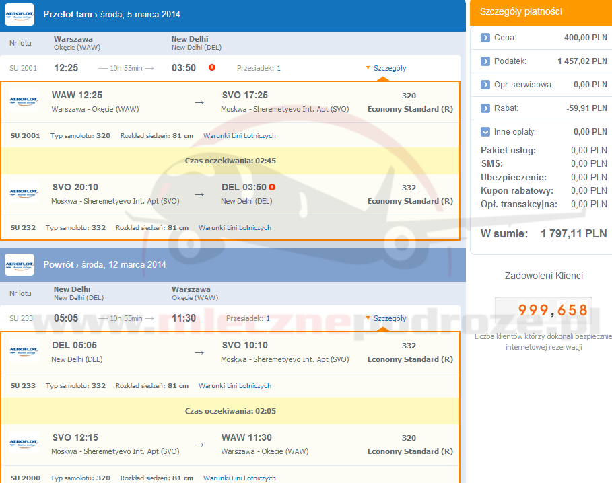Click the Aeroflot logo in outbound header

[x=20, y=15]
